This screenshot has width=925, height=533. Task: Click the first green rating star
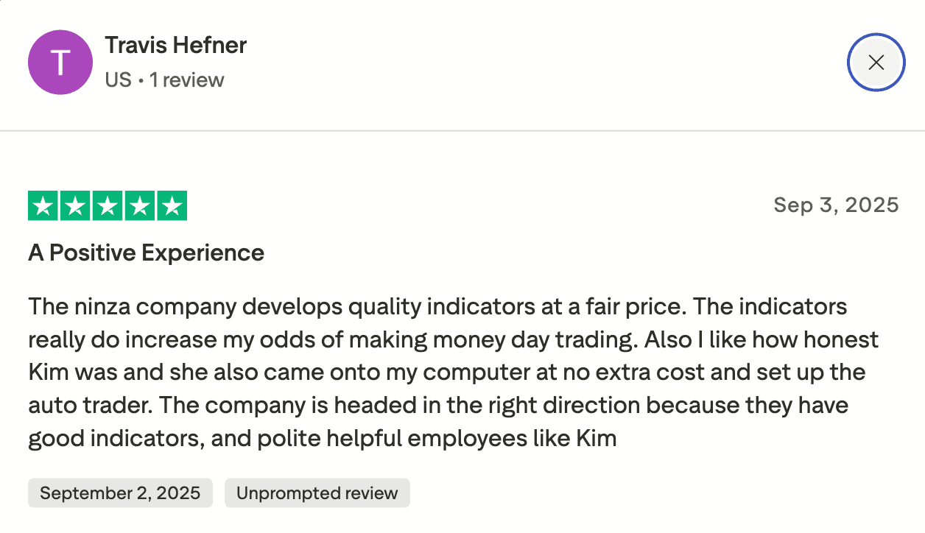pos(43,206)
